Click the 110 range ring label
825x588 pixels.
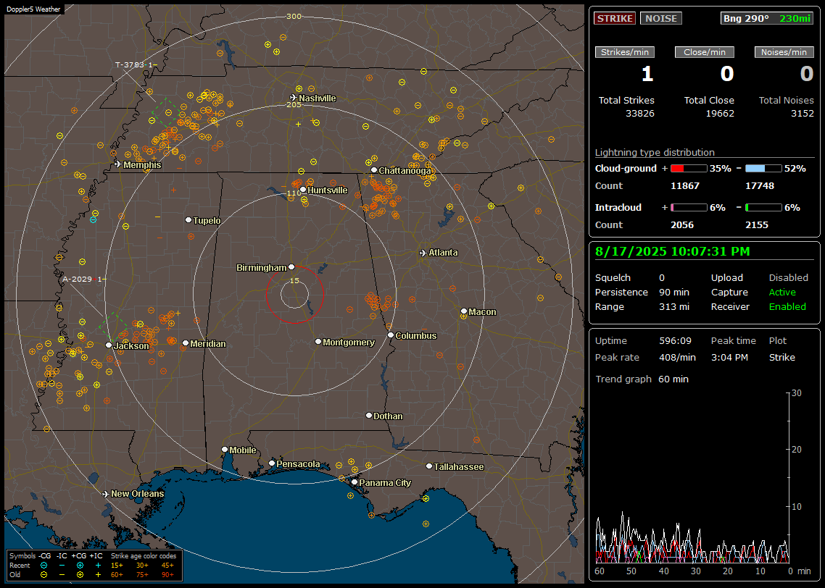pos(294,193)
